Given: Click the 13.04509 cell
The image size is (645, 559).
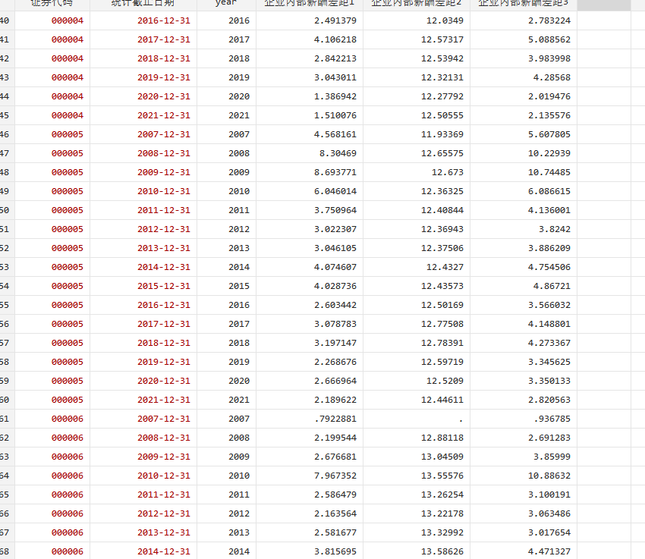Looking at the screenshot, I should [417, 457].
